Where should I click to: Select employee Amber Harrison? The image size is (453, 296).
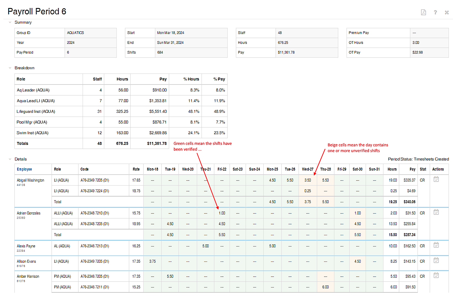pyautogui.click(x=28, y=276)
